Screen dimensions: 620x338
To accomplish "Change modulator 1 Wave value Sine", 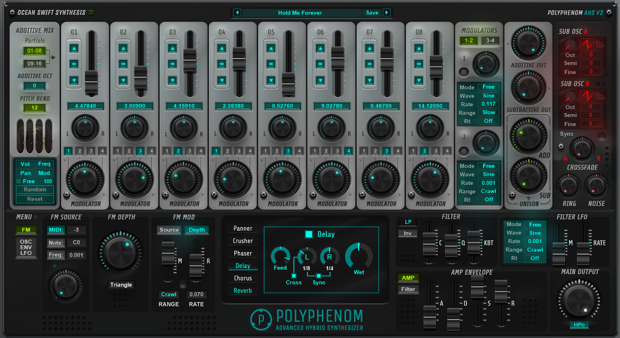I will 488,96.
